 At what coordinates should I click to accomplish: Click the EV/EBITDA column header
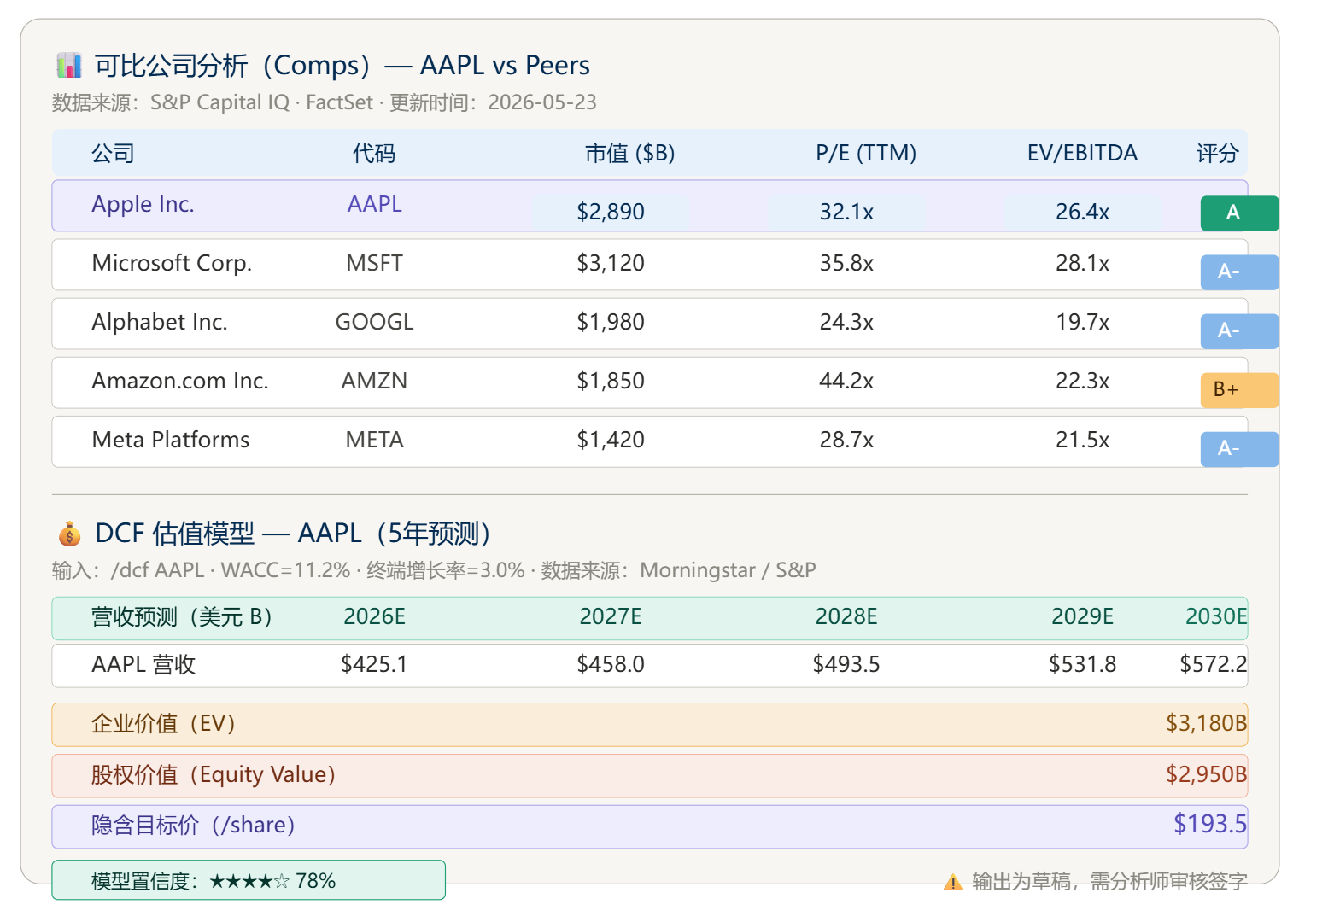pyautogui.click(x=1082, y=154)
